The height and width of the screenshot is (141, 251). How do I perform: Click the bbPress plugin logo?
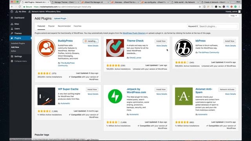(x=184, y=48)
